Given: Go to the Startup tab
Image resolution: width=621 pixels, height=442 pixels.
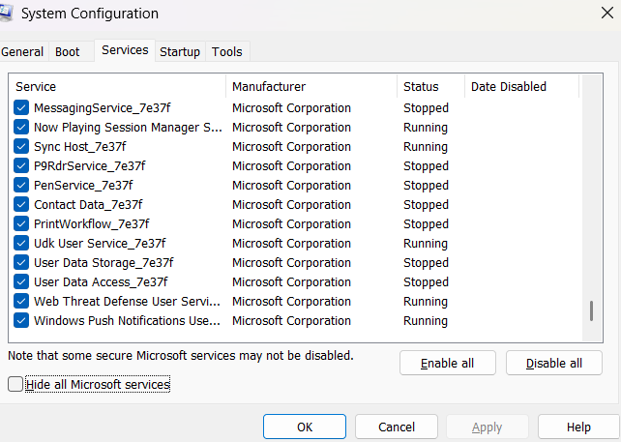Looking at the screenshot, I should 180,51.
